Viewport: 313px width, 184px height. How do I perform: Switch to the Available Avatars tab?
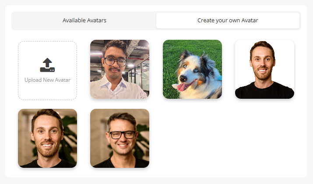point(84,20)
